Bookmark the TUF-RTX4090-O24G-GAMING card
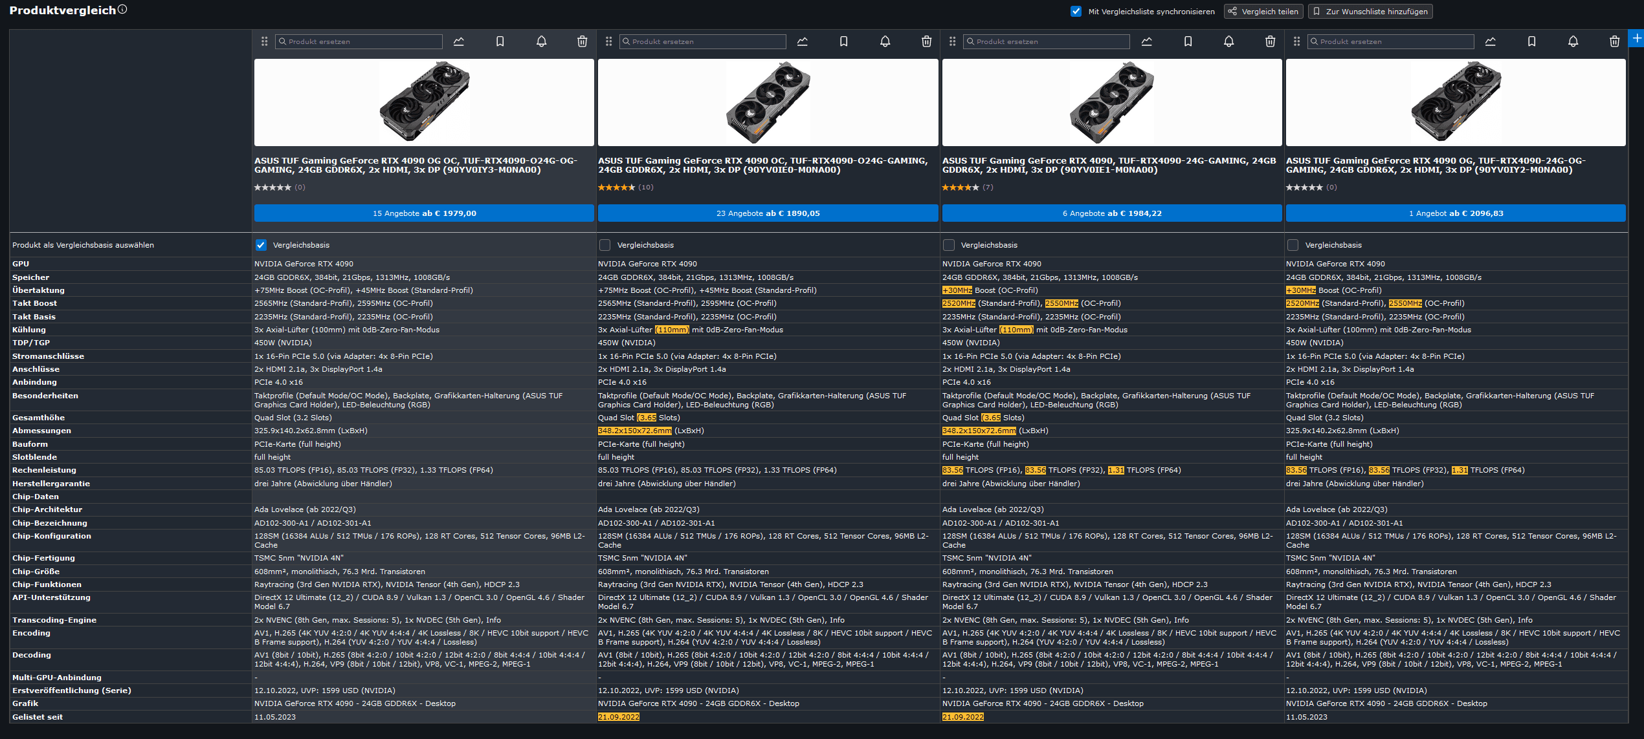 (x=843, y=41)
